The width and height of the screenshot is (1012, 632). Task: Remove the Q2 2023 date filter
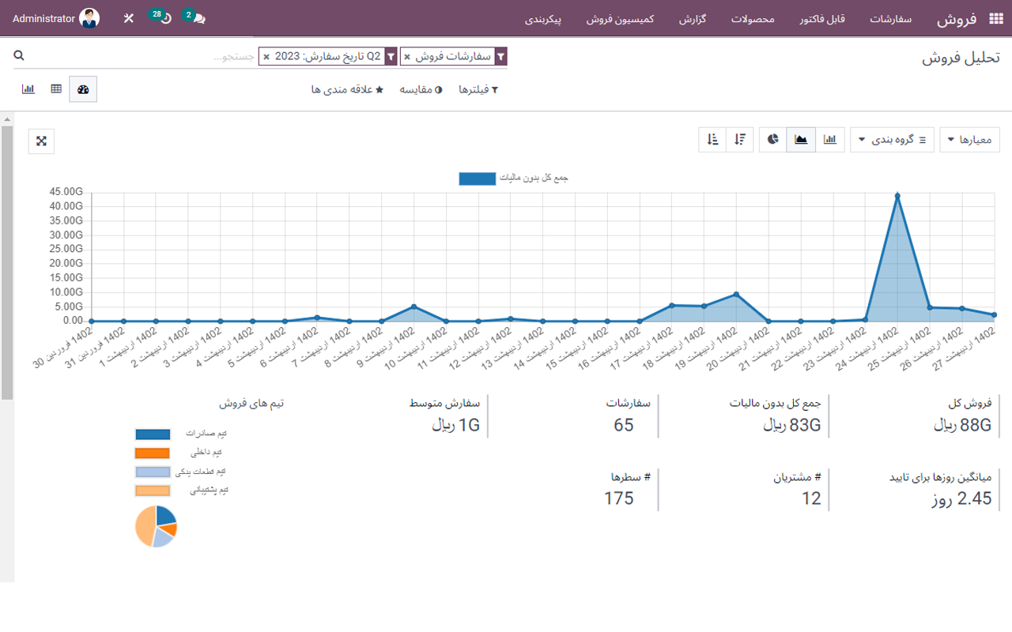tap(266, 56)
